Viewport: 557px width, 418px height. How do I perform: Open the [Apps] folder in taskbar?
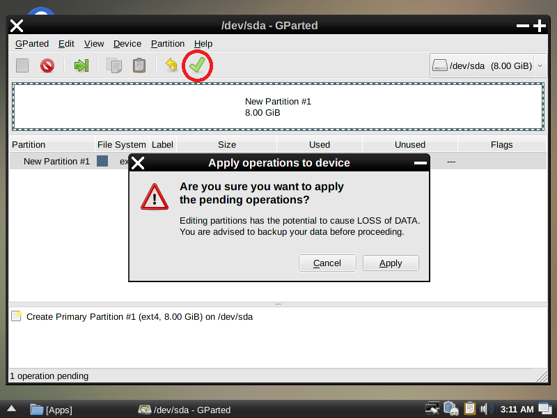coord(51,410)
